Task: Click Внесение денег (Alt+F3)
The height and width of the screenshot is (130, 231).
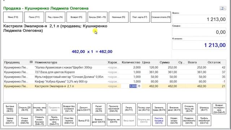Action: tap(174, 109)
